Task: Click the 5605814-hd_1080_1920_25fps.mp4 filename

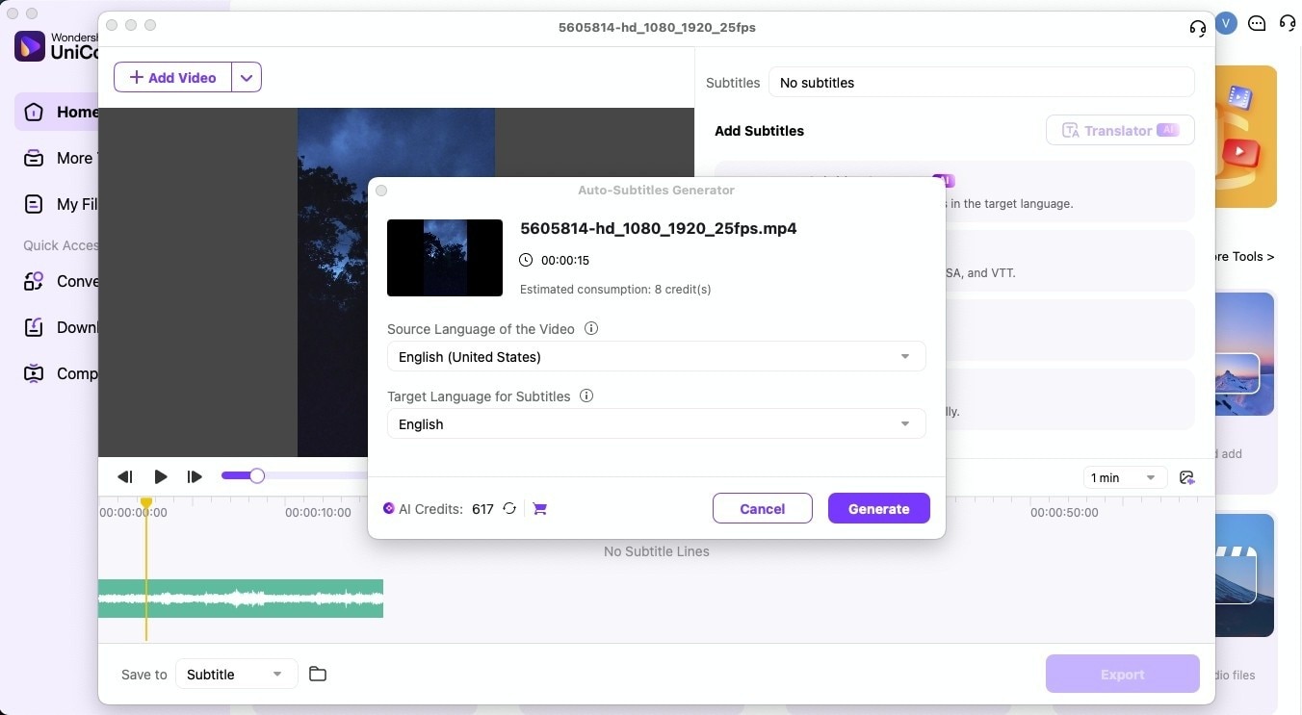Action: [x=659, y=228]
